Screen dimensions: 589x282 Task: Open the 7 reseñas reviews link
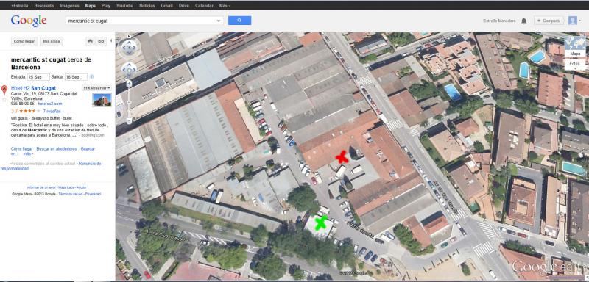pos(52,111)
